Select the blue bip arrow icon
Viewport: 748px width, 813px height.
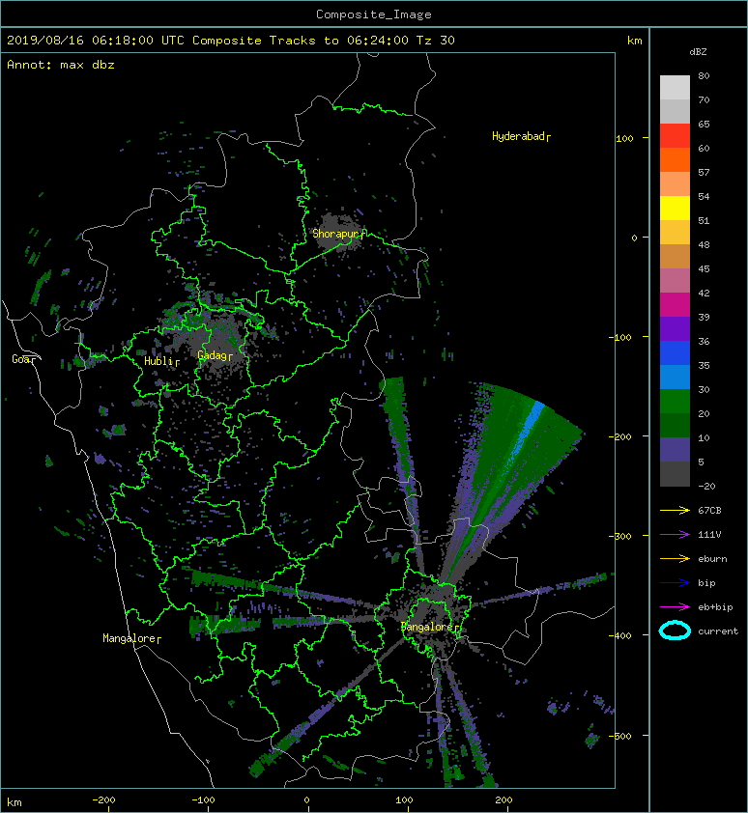click(675, 583)
